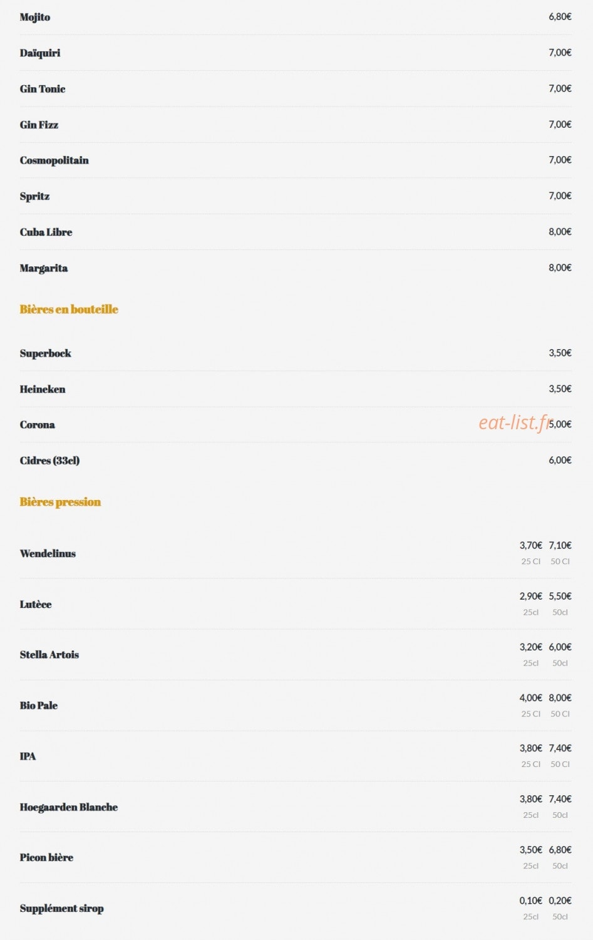Choose the Gin Tonic item
This screenshot has width=593, height=940.
point(43,88)
